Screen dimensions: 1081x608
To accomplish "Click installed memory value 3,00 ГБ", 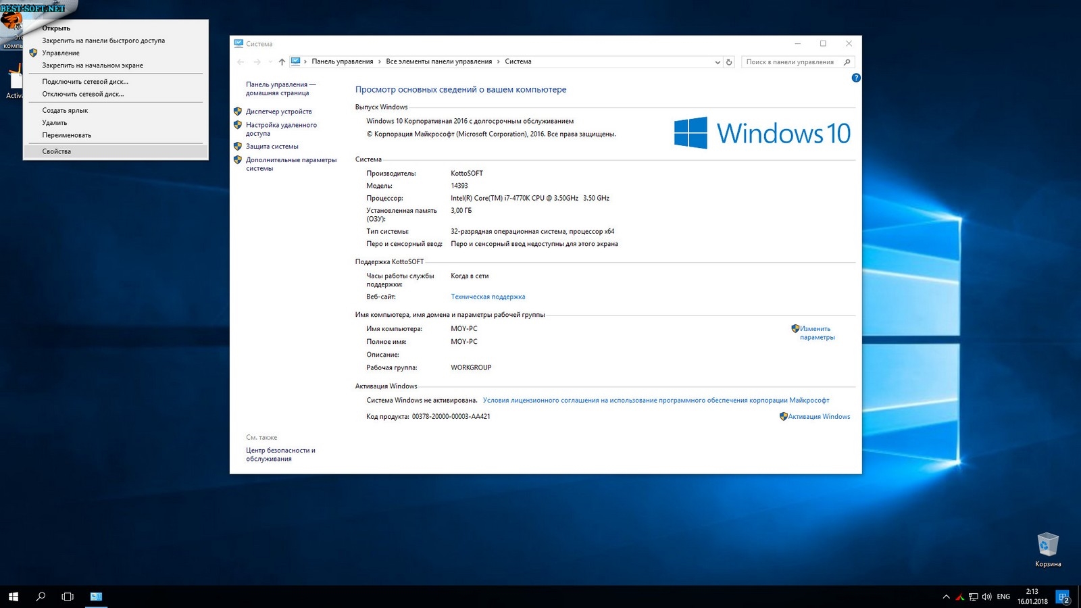I will point(461,211).
